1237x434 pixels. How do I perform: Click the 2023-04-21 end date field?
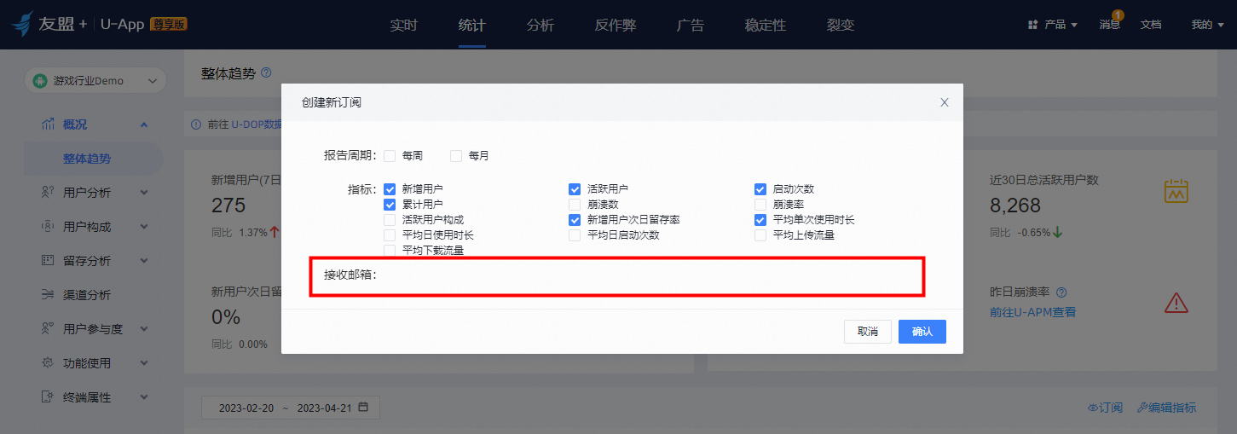(324, 408)
